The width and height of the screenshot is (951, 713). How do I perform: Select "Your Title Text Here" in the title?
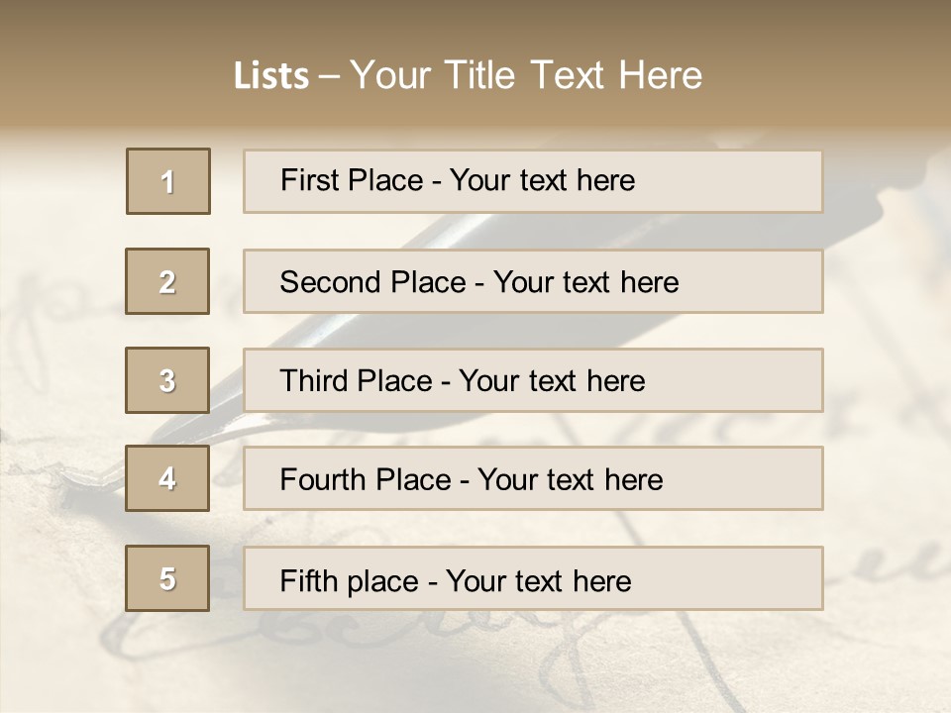coord(526,75)
